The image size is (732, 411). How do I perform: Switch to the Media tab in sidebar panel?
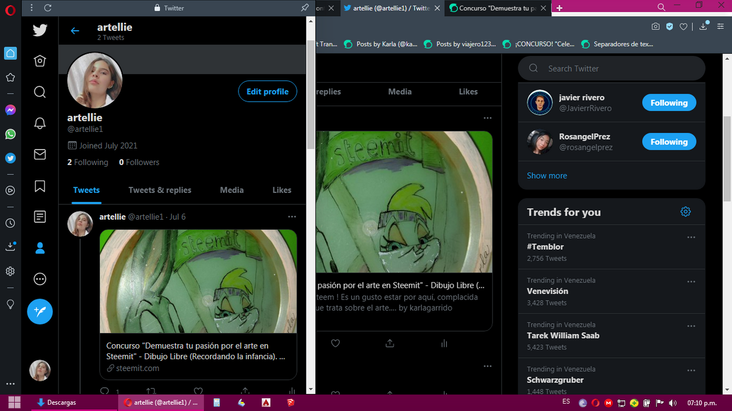232,190
